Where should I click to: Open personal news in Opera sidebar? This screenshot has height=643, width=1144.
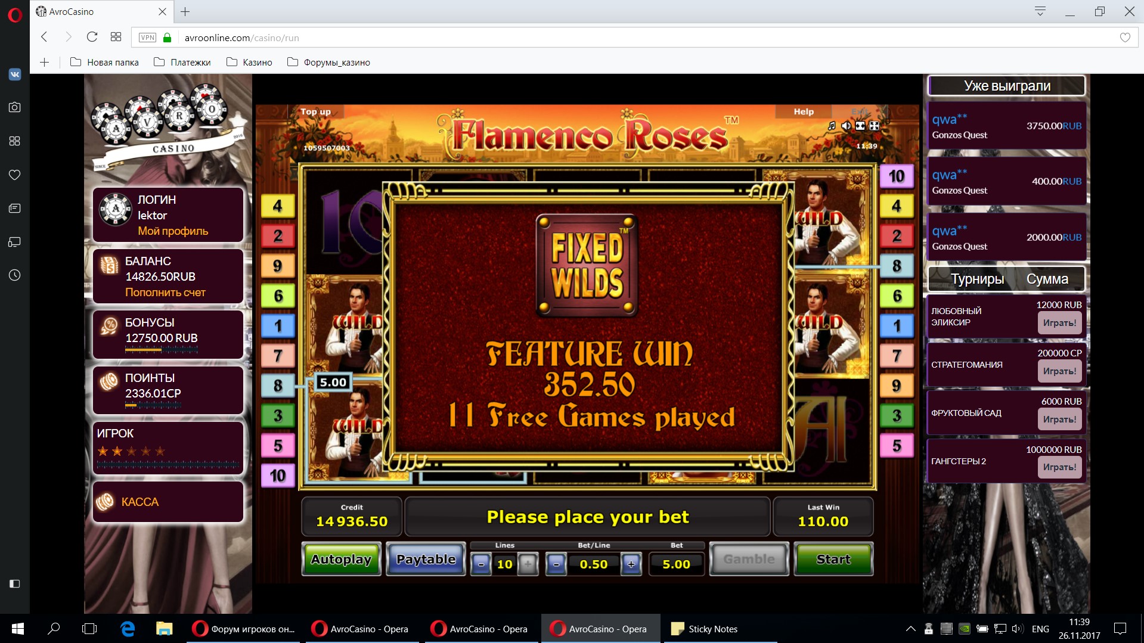[15, 208]
